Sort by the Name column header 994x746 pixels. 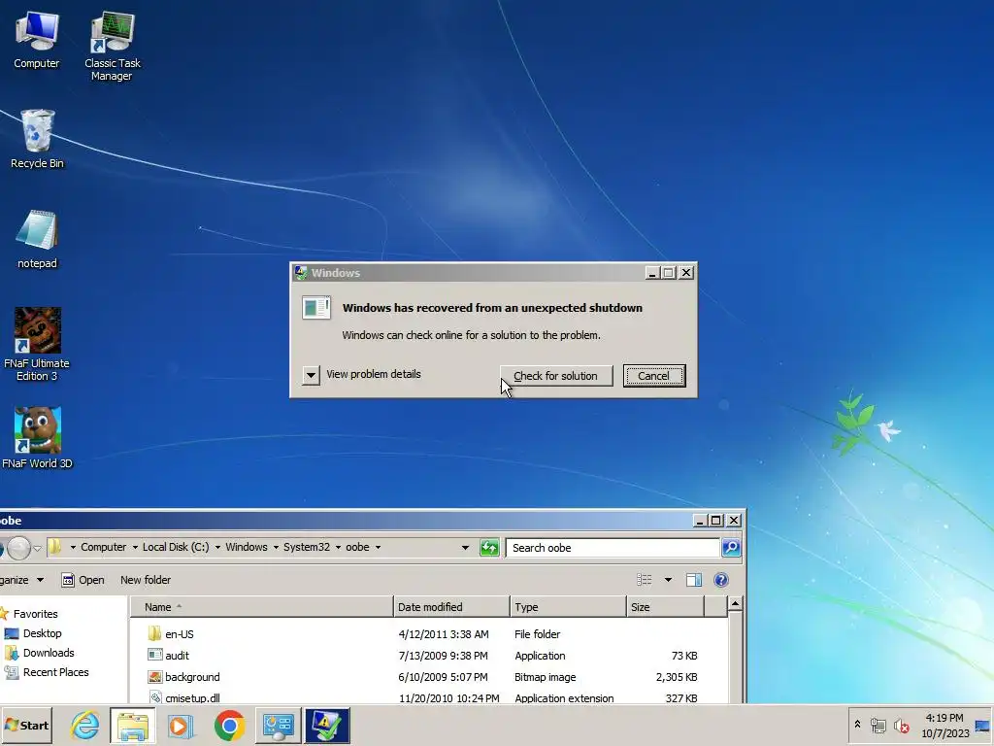[x=262, y=607]
